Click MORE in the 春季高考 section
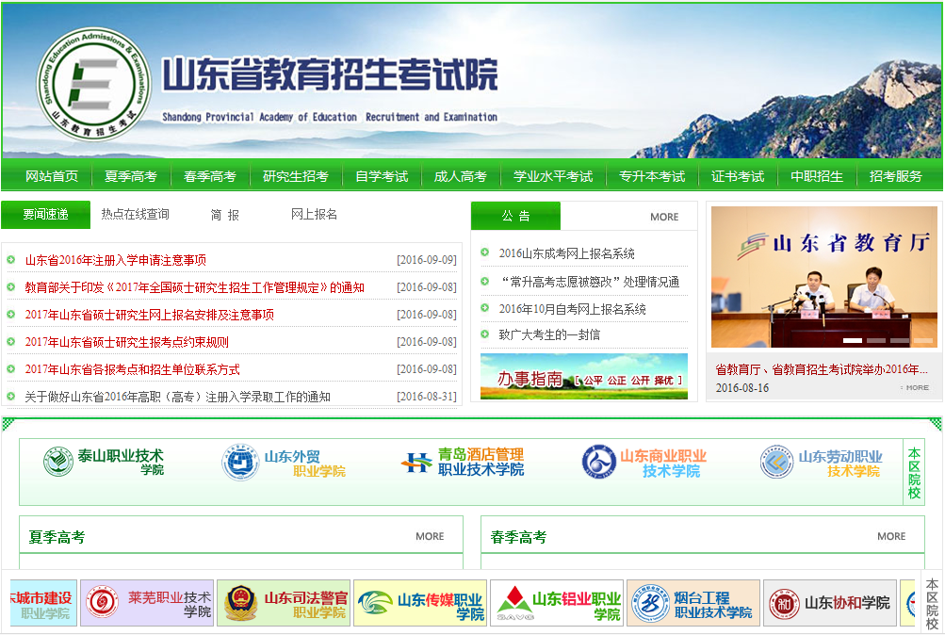The image size is (945, 635). 891,536
